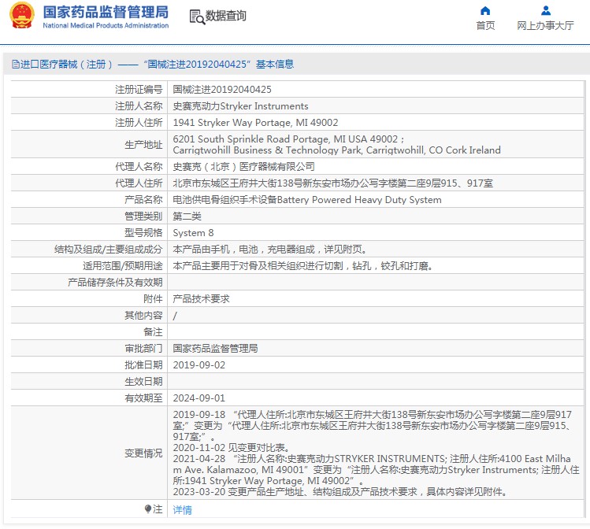Click the 注册人名称 row label
Image resolution: width=590 pixels, height=529 pixels.
(139, 106)
